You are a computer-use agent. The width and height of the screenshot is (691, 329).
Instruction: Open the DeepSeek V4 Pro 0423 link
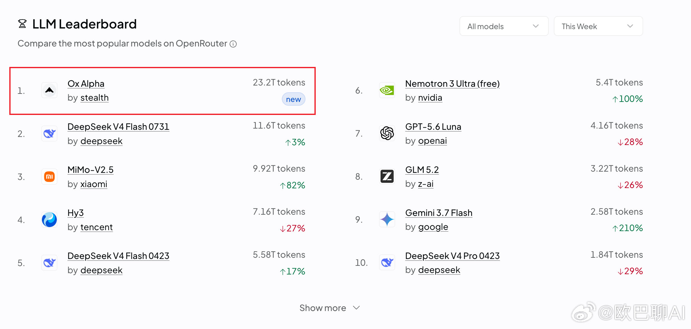click(453, 256)
